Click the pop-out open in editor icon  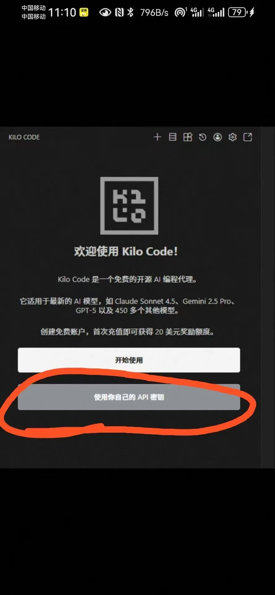pyautogui.click(x=248, y=137)
